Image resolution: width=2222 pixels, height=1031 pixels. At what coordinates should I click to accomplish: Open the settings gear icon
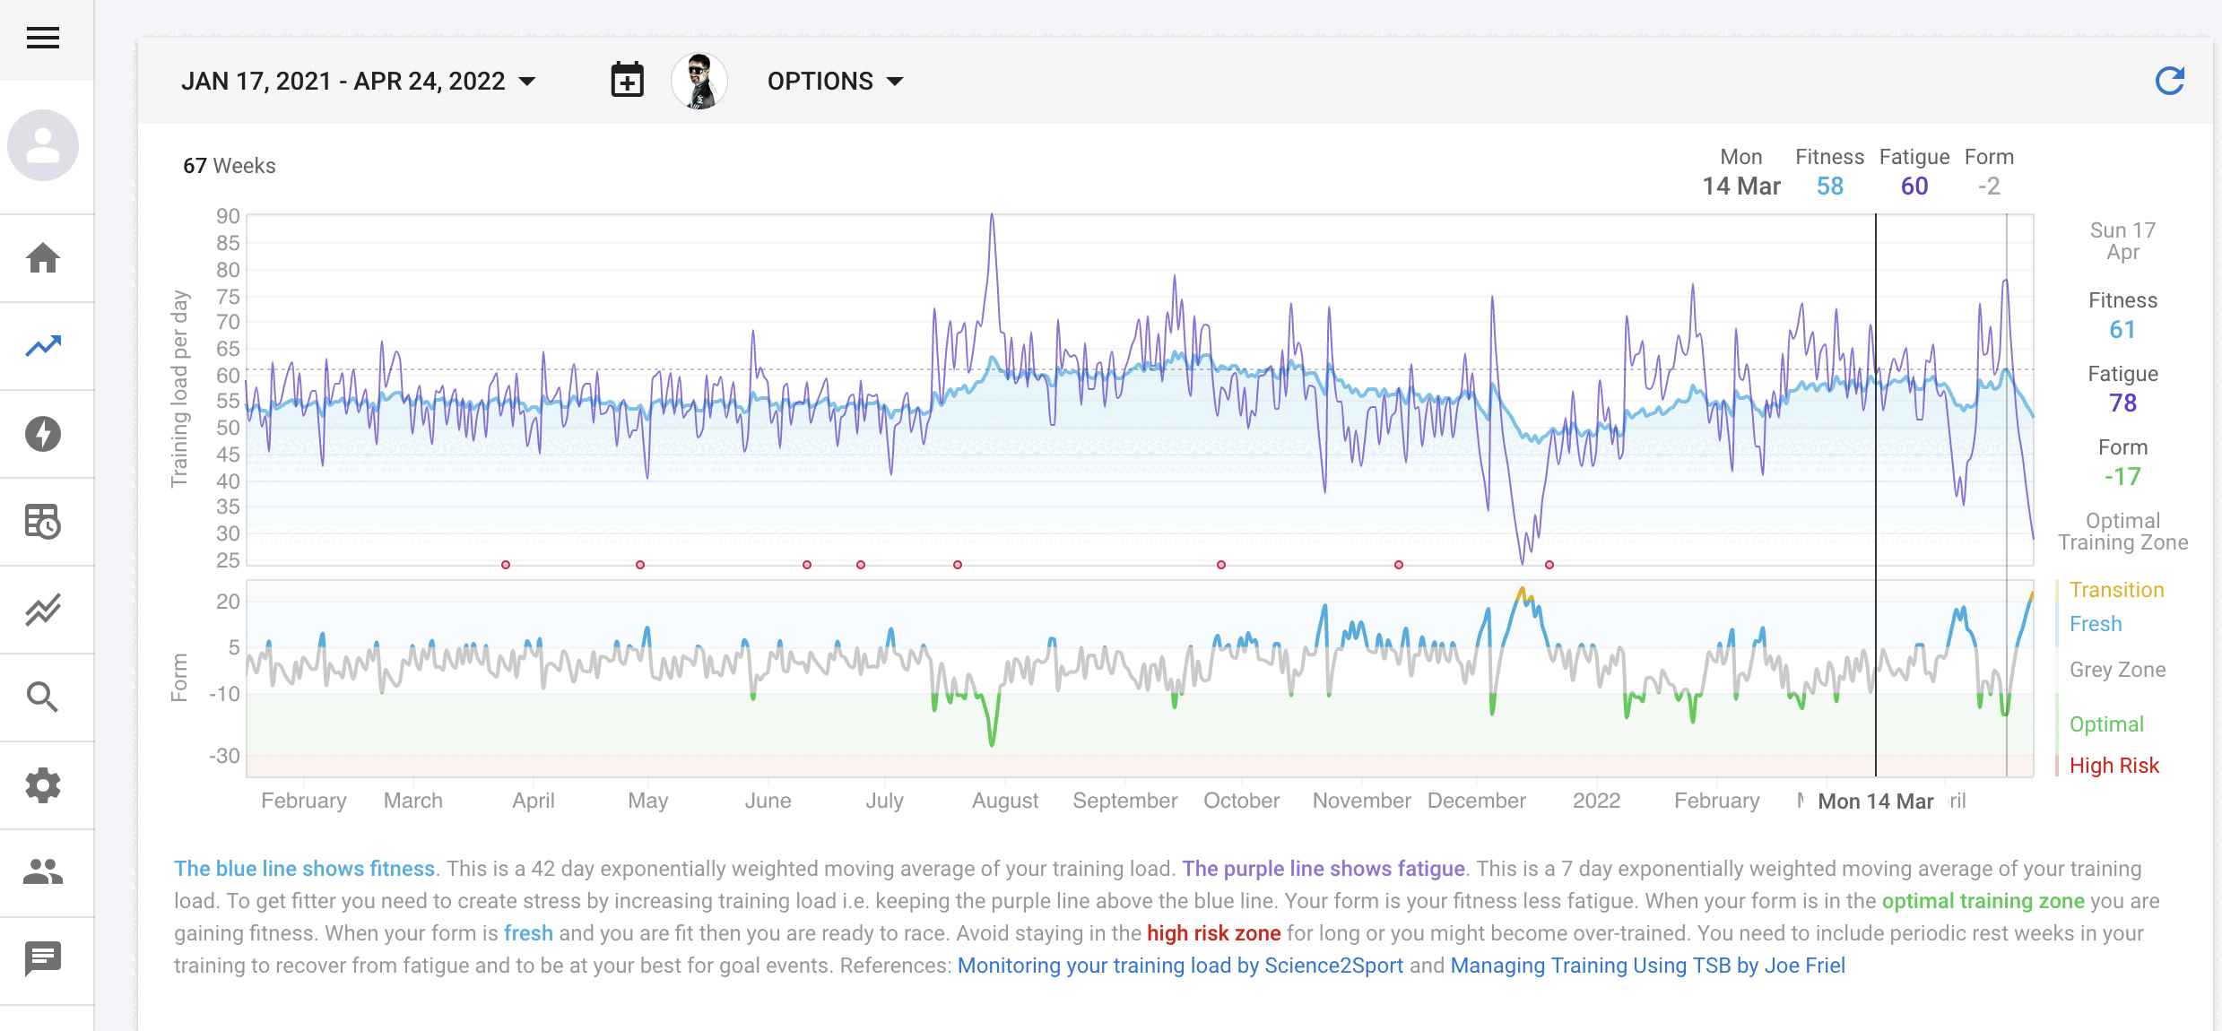pos(42,785)
